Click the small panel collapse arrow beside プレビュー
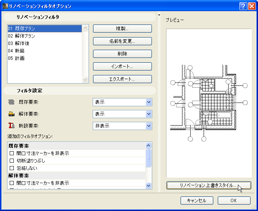Viewport: 258px width, 211px height. coord(159,15)
